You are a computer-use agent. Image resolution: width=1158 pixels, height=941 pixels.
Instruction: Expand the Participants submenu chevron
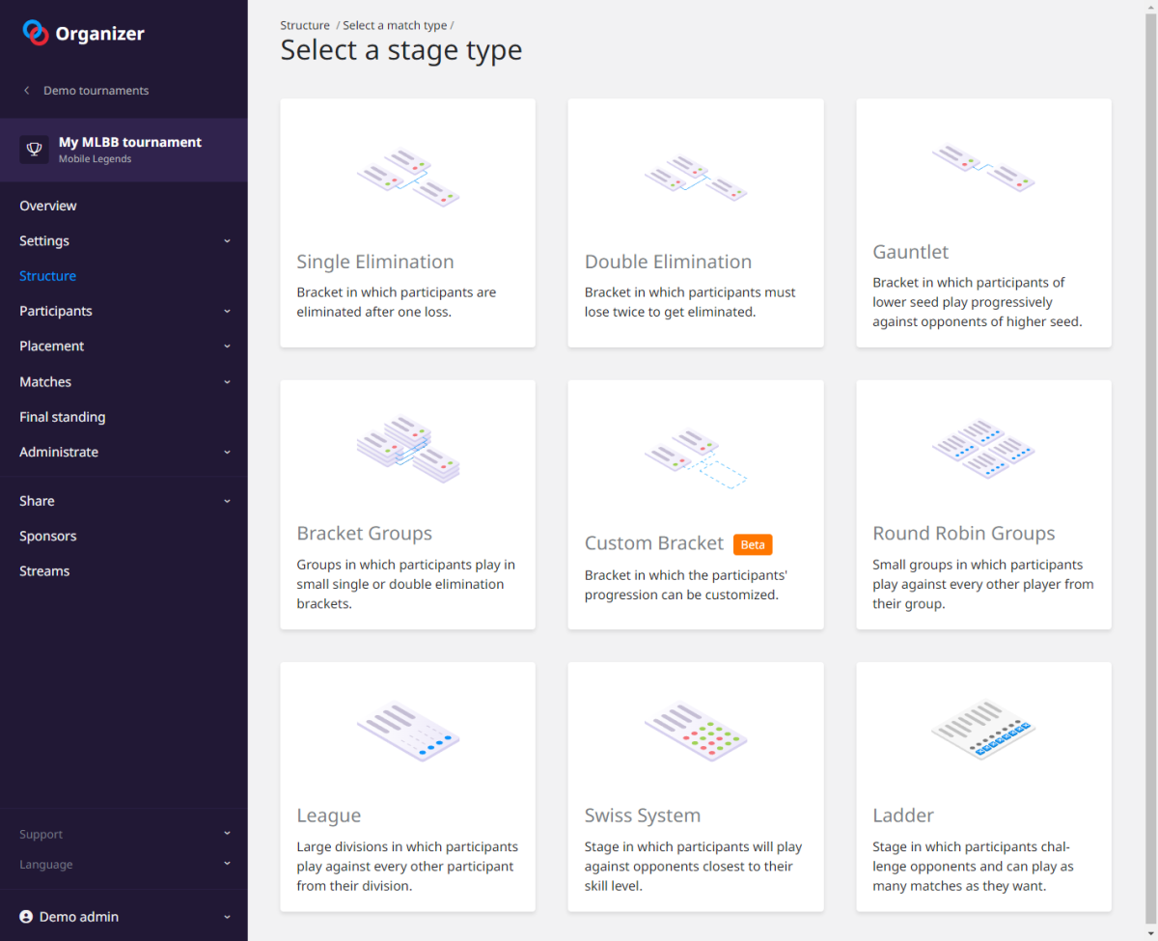[227, 311]
